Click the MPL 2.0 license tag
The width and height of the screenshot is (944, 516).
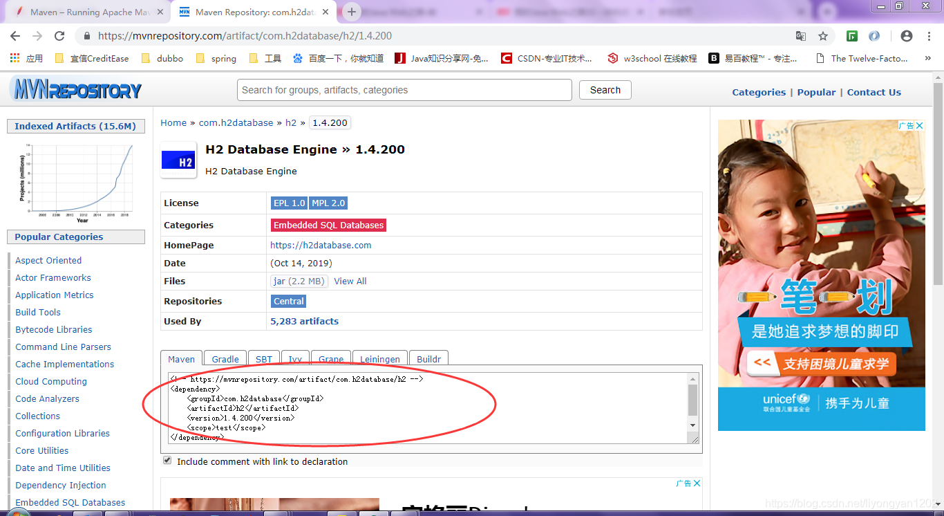click(328, 203)
